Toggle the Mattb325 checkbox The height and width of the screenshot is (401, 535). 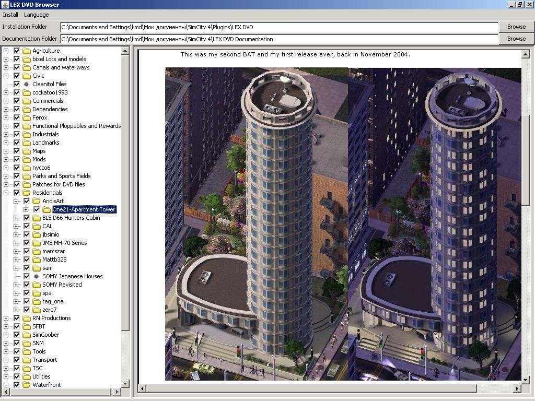26,260
